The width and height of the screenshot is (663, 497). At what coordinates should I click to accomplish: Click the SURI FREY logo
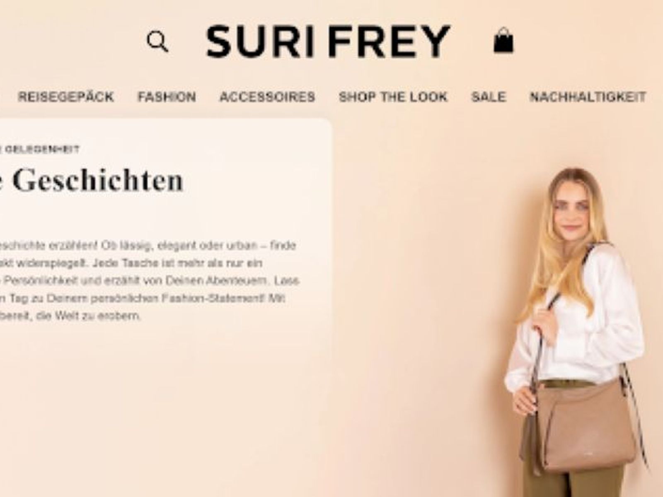click(328, 41)
